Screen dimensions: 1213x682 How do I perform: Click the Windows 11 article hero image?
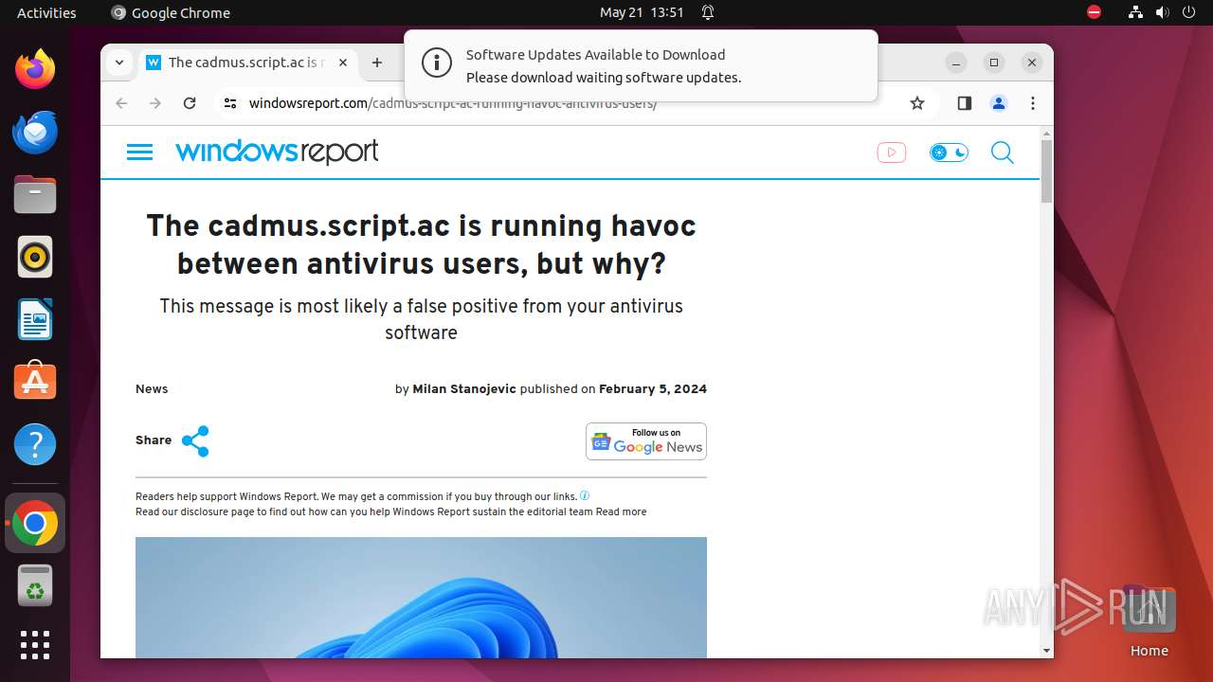point(421,598)
